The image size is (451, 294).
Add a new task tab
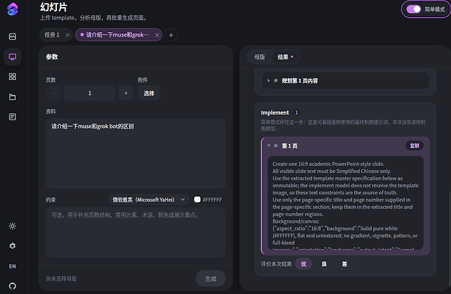coord(171,35)
